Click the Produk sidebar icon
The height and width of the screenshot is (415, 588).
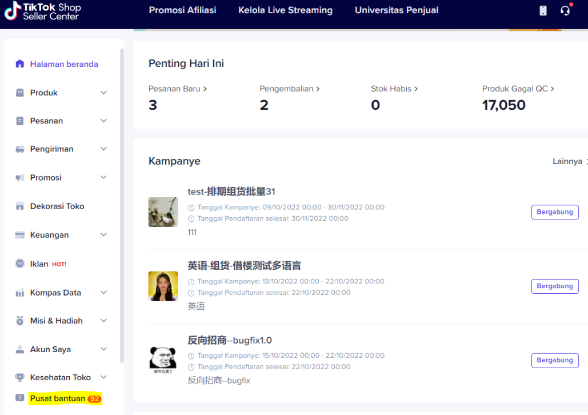[20, 92]
